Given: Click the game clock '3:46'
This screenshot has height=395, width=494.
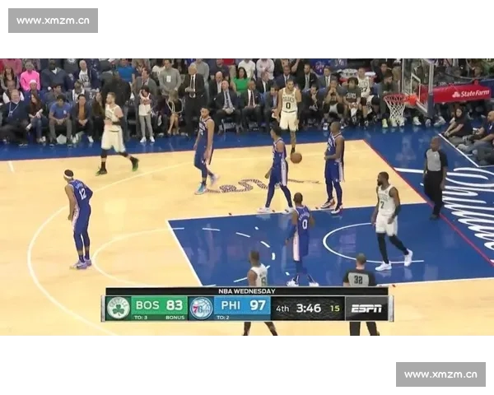Looking at the screenshot, I should [309, 308].
